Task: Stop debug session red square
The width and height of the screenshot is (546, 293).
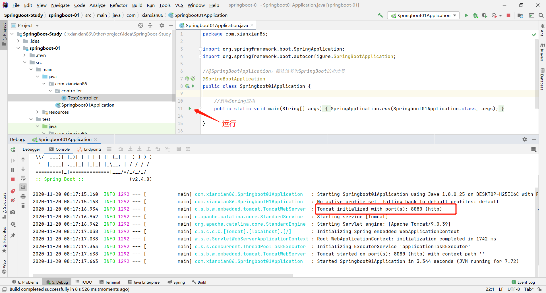Action: [x=13, y=179]
